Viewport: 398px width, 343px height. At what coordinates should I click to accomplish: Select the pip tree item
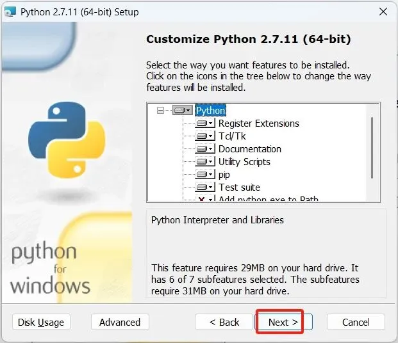(x=224, y=175)
